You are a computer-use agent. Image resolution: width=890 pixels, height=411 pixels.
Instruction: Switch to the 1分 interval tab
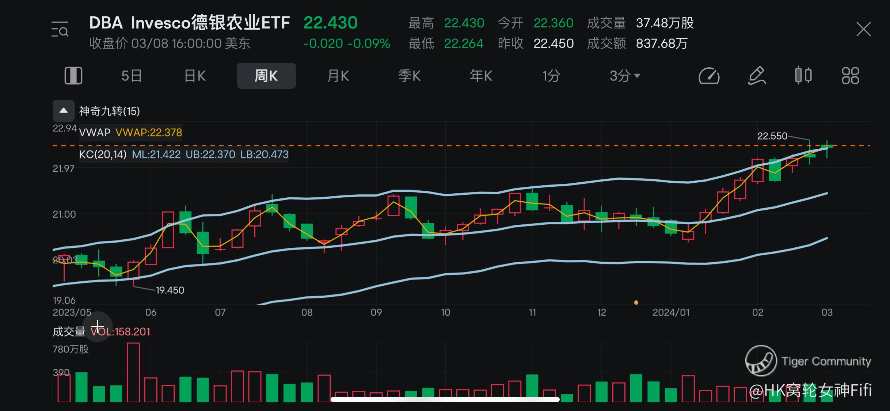click(x=551, y=76)
